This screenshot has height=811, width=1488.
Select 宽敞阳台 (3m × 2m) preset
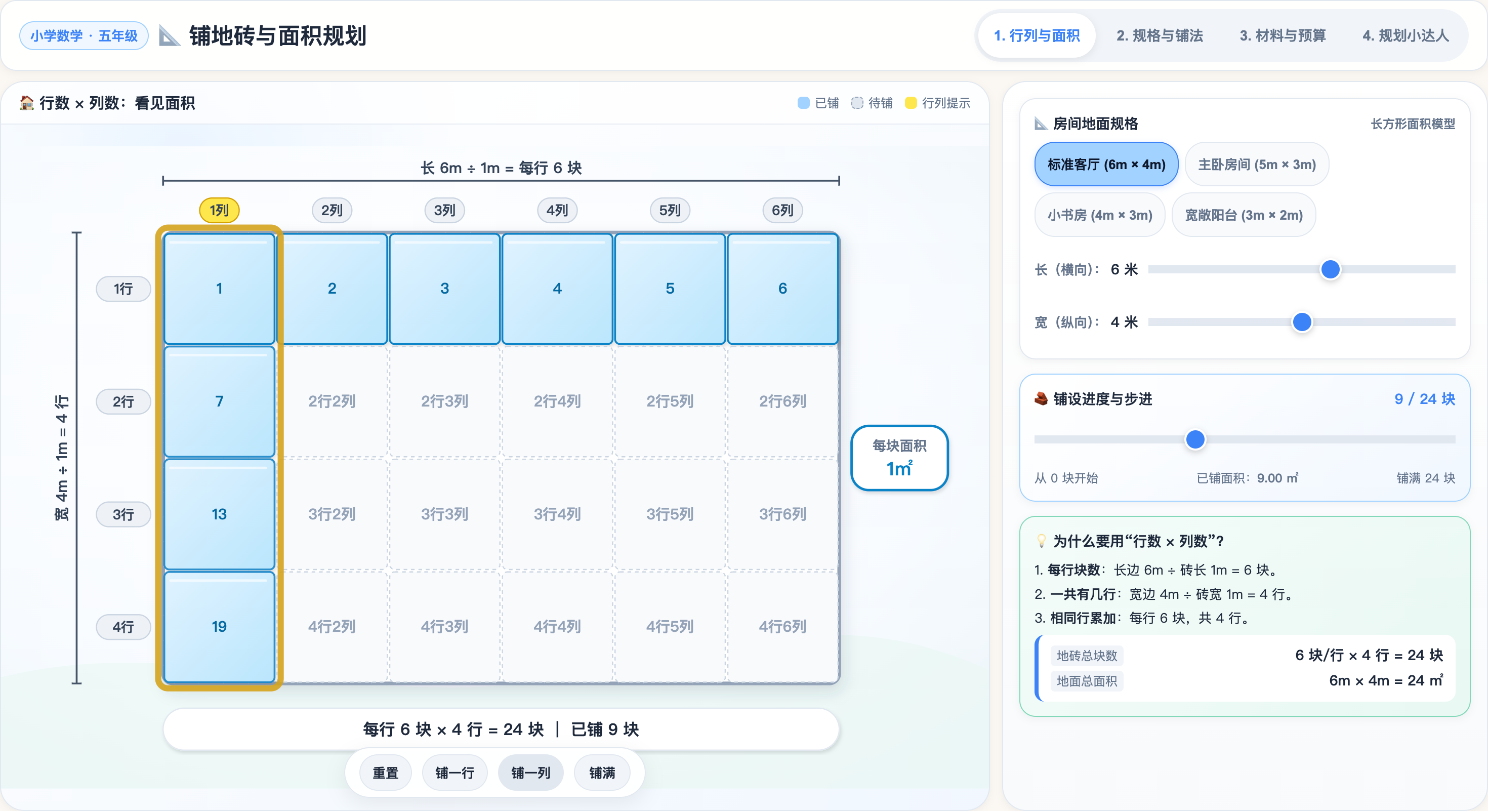pyautogui.click(x=1243, y=215)
